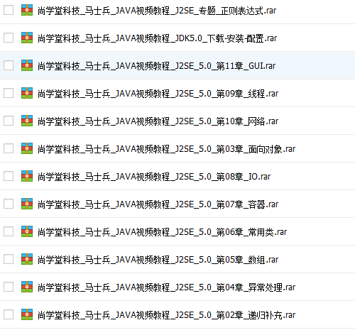Open the 第04章_异常处理.rar filename link
Screen dimensions: 355x335
tap(167, 287)
